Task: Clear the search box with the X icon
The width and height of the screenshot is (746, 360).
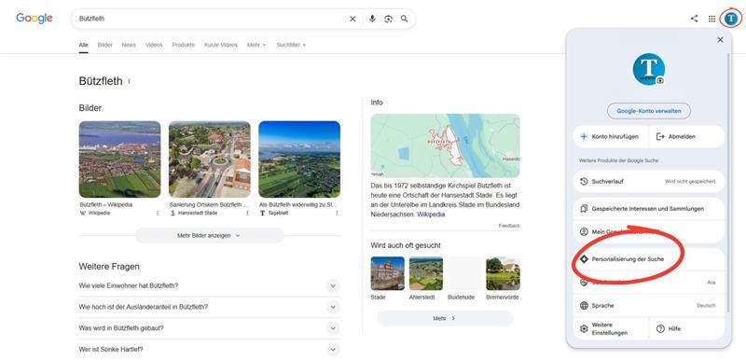Action: tap(352, 19)
